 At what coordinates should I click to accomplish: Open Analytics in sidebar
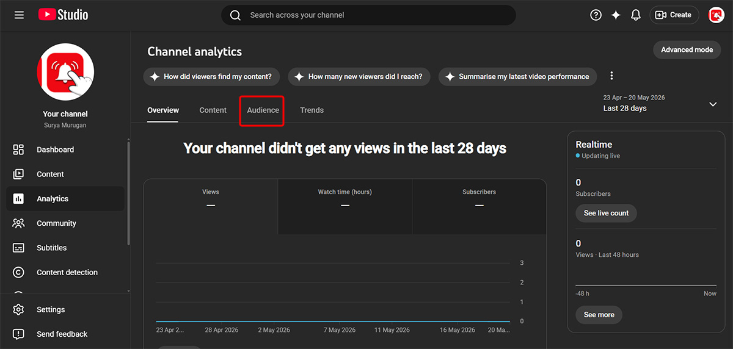pyautogui.click(x=65, y=199)
